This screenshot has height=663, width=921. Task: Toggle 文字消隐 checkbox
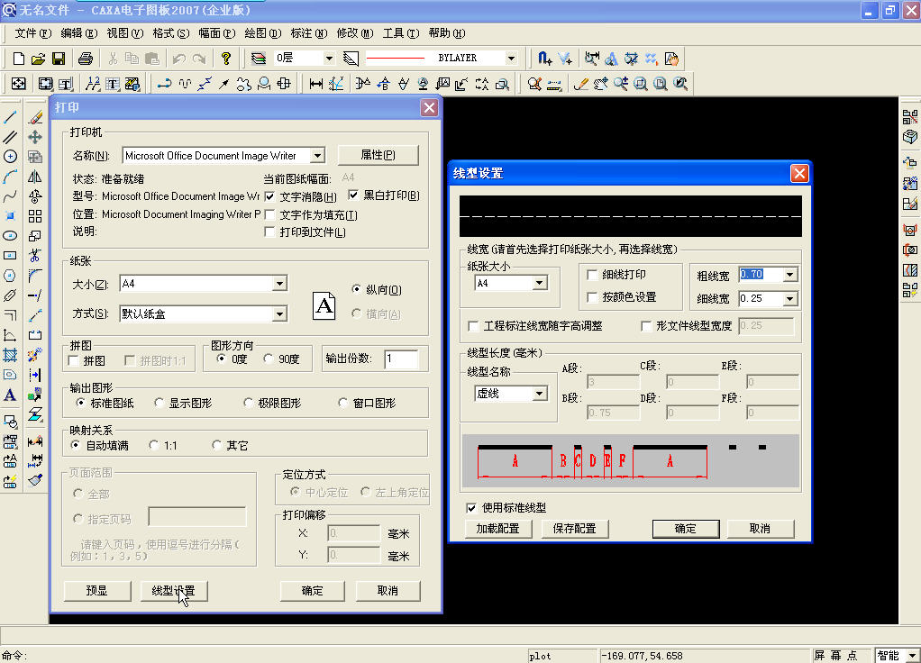(270, 196)
